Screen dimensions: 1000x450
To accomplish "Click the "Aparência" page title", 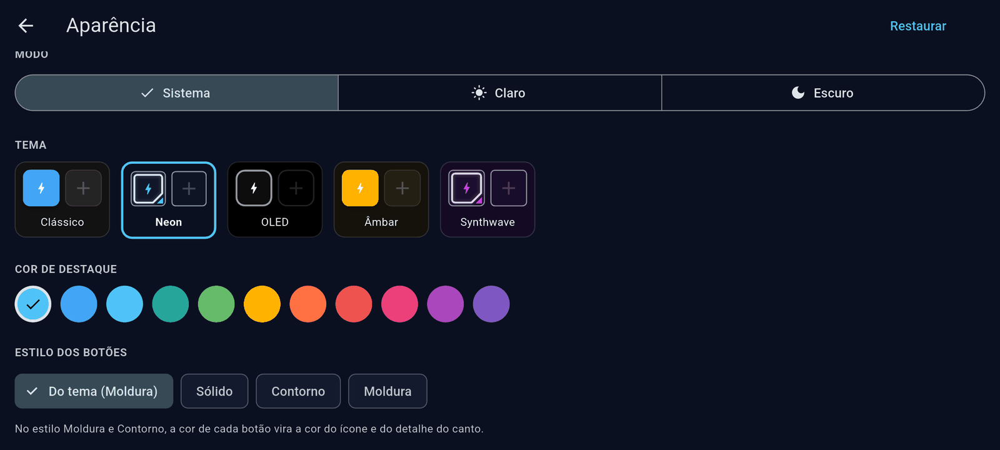I will point(111,26).
